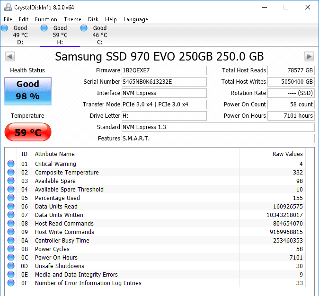Image resolution: width=319 pixels, height=296 pixels.
Task: Click the status icon for Available Spare row
Action: [x=11, y=181]
